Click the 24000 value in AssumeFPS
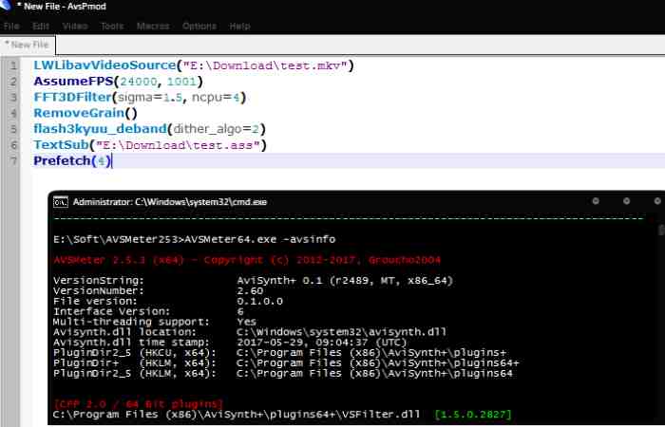The height and width of the screenshot is (427, 665). pyautogui.click(x=139, y=82)
